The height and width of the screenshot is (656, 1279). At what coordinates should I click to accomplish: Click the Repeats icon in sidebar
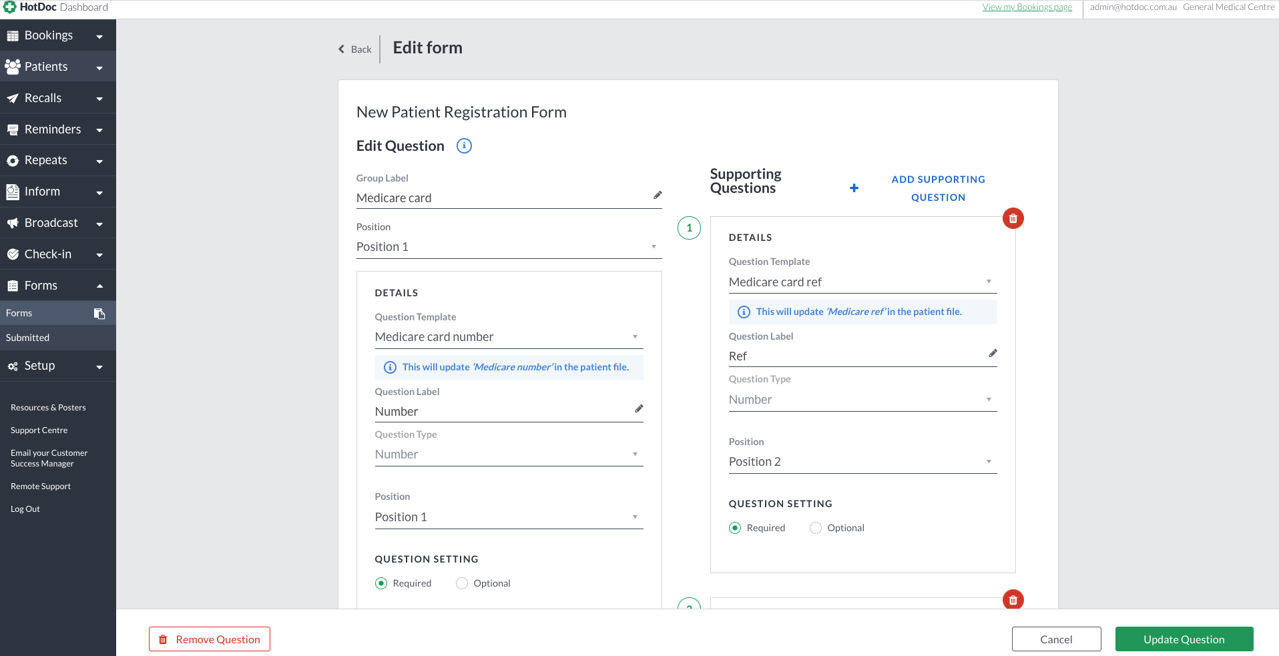coord(13,161)
